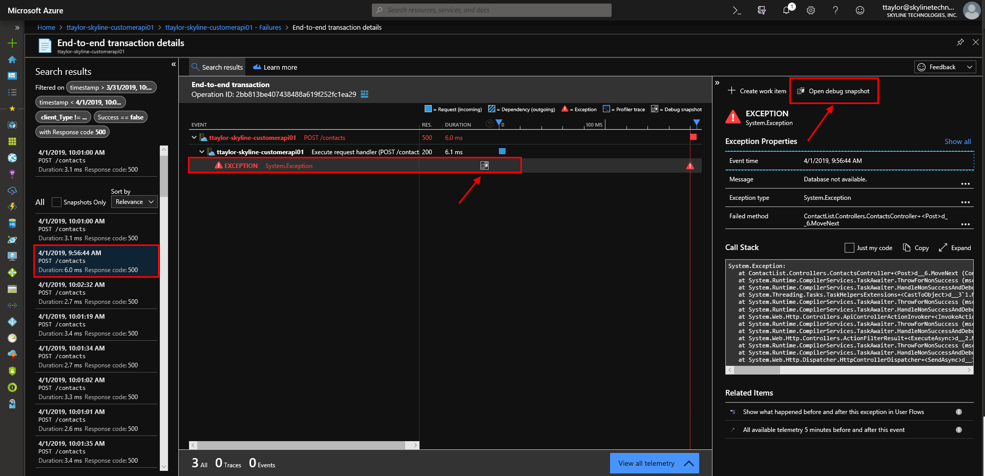Click the timestamp > 3/31/2019 filter pill

(111, 88)
